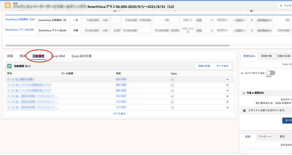
Task: Toggle ToDo checkbox in fifth activity row
Action: 172,102
